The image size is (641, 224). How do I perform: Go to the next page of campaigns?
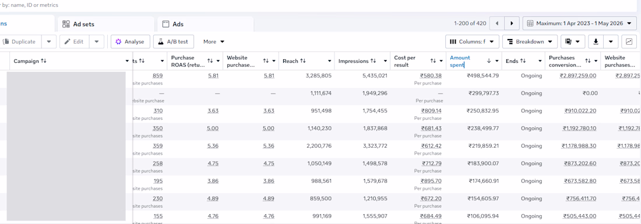[512, 24]
